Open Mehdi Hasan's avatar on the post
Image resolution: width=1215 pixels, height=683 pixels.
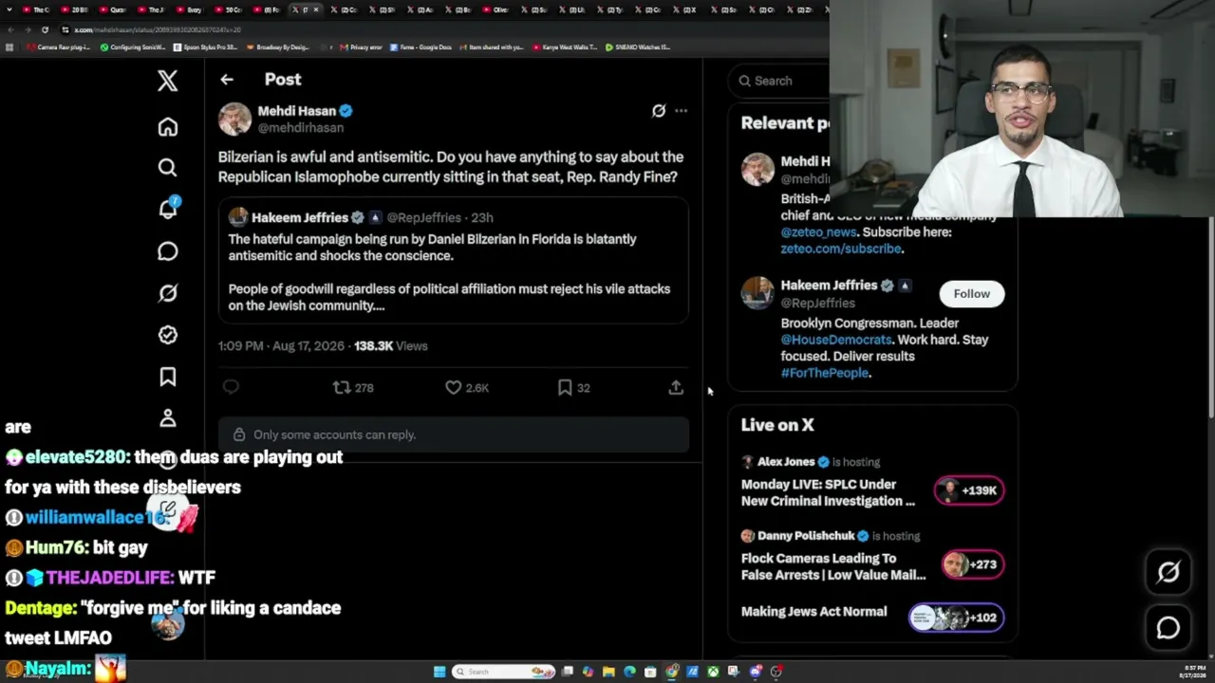(234, 119)
